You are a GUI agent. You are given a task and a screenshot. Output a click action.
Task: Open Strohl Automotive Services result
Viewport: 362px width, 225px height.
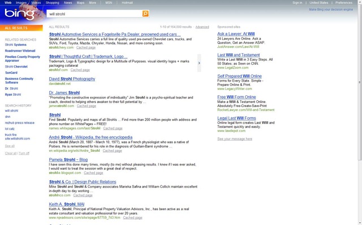click(x=115, y=34)
